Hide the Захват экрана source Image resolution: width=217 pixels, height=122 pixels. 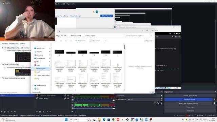pos(65,98)
